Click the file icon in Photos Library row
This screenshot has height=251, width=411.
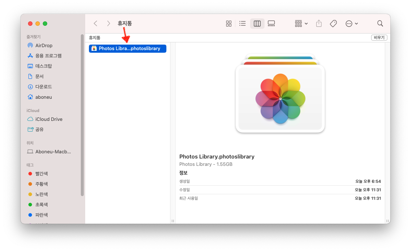click(x=94, y=49)
